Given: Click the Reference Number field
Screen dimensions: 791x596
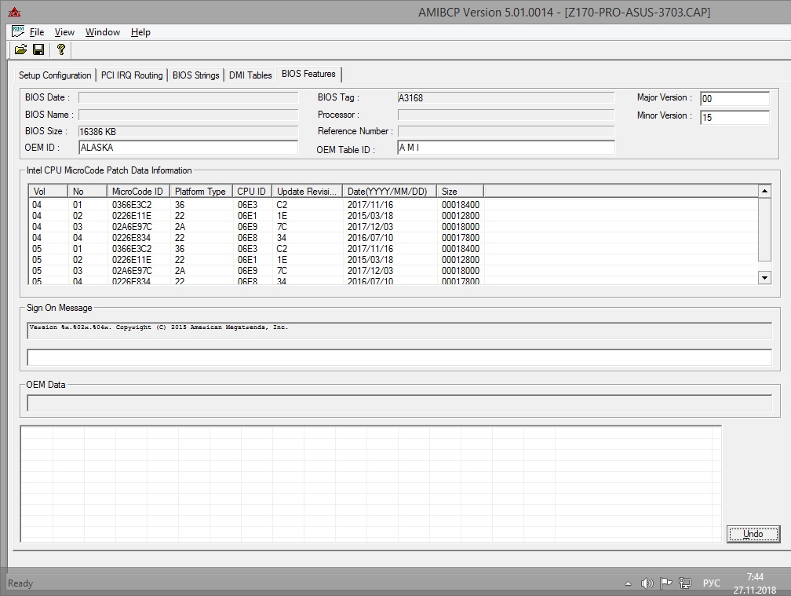Looking at the screenshot, I should (x=506, y=131).
